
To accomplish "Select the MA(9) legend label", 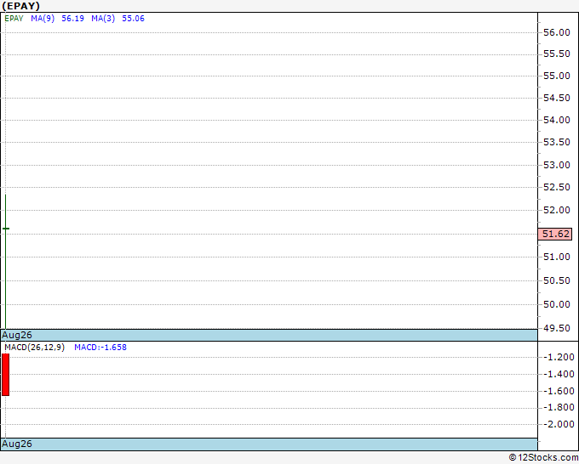I will click(43, 19).
